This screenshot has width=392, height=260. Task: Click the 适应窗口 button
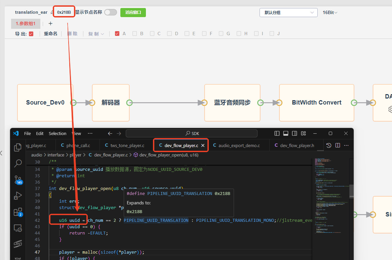point(133,12)
